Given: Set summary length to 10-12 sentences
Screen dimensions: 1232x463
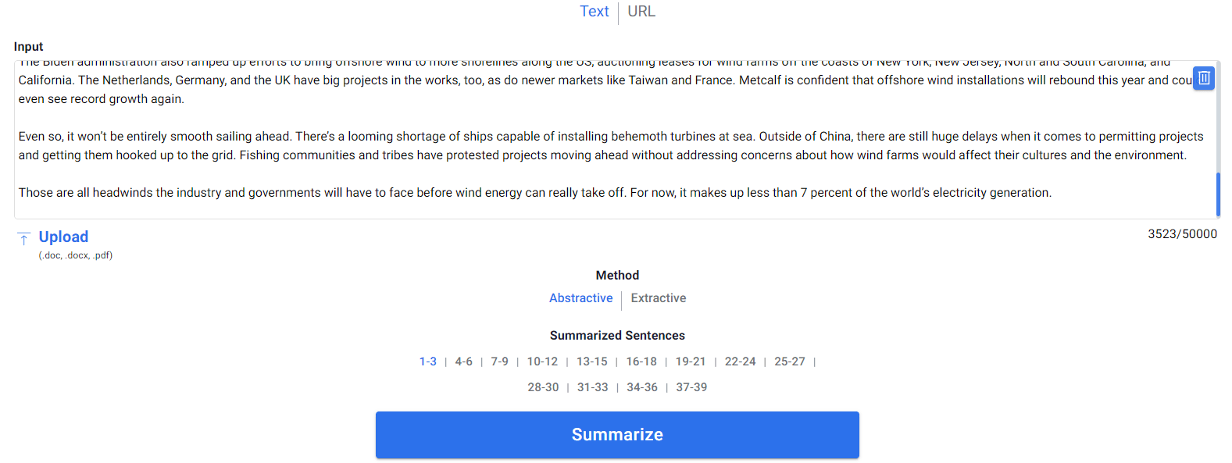Looking at the screenshot, I should (542, 361).
